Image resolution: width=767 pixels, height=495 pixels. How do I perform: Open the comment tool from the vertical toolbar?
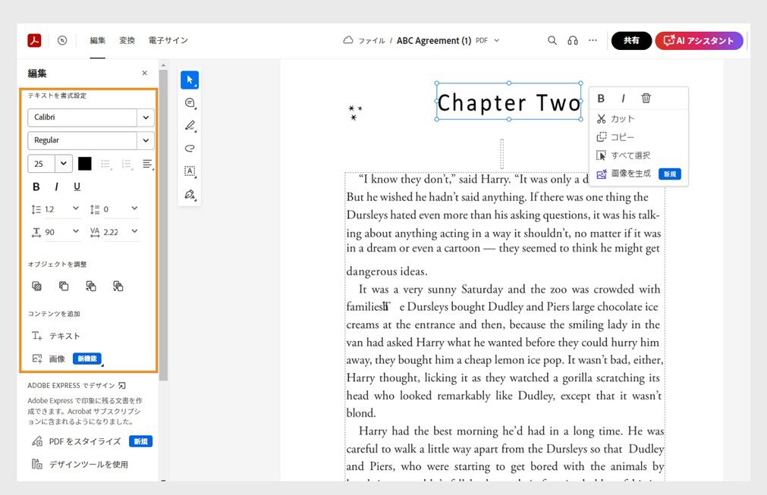(189, 103)
